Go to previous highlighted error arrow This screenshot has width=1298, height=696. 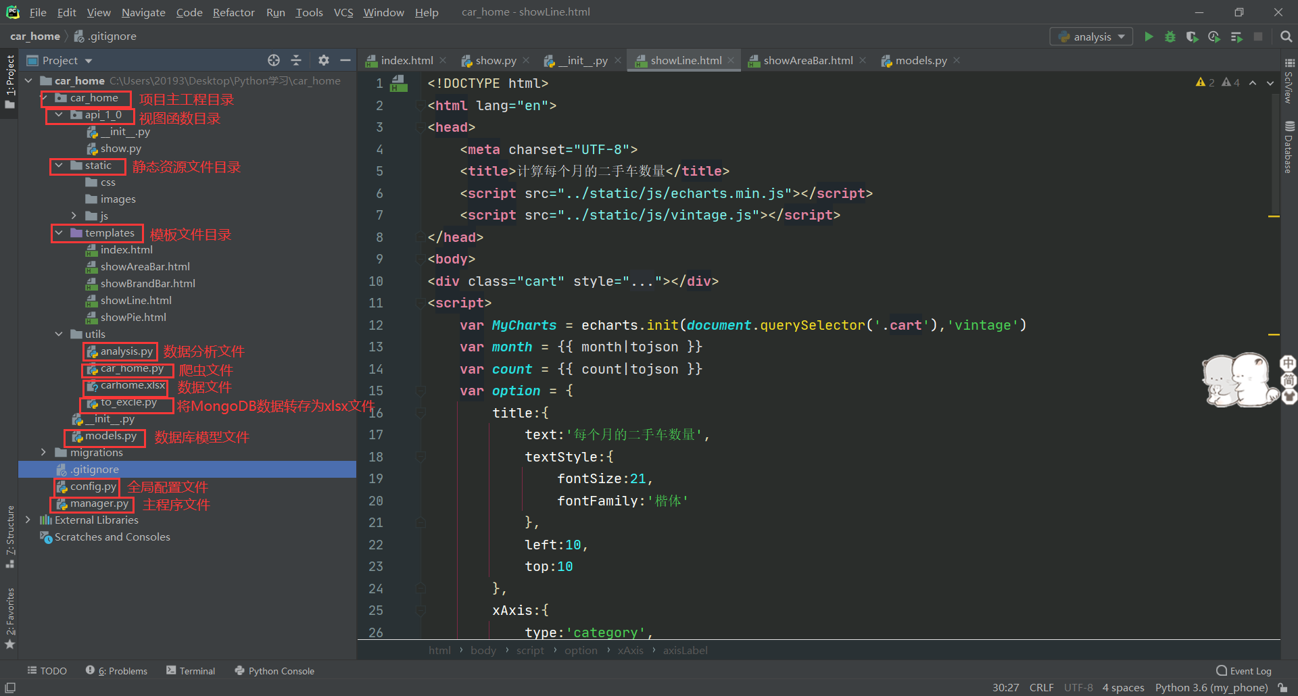tap(1253, 82)
